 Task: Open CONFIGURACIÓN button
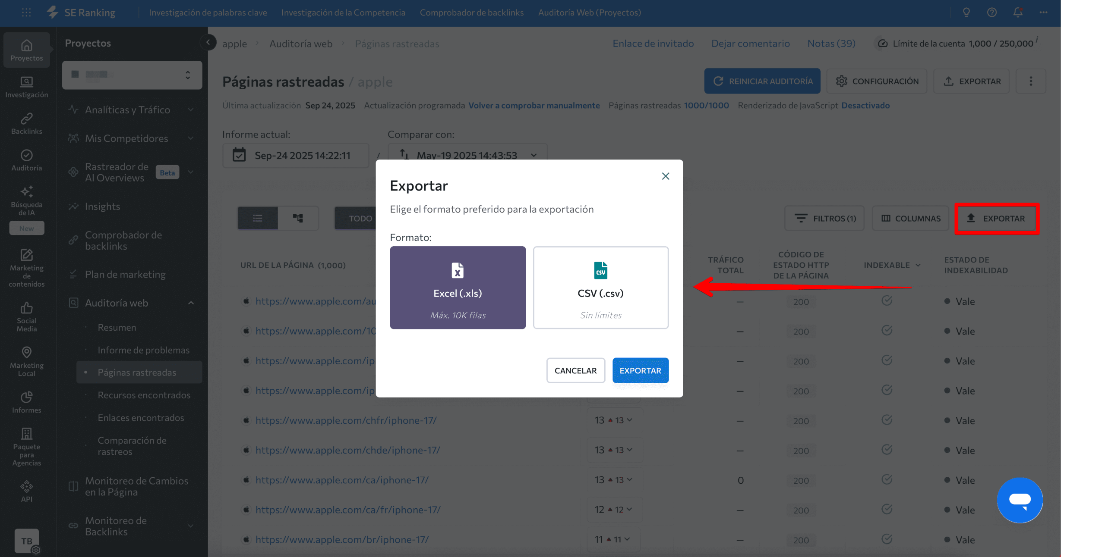(877, 81)
